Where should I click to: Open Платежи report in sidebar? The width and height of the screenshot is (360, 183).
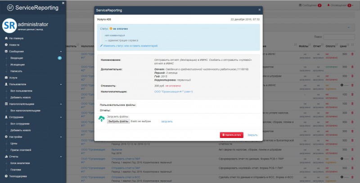click(16, 169)
